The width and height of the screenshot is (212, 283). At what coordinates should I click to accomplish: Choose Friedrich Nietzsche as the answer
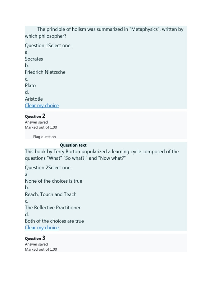[x=45, y=72]
